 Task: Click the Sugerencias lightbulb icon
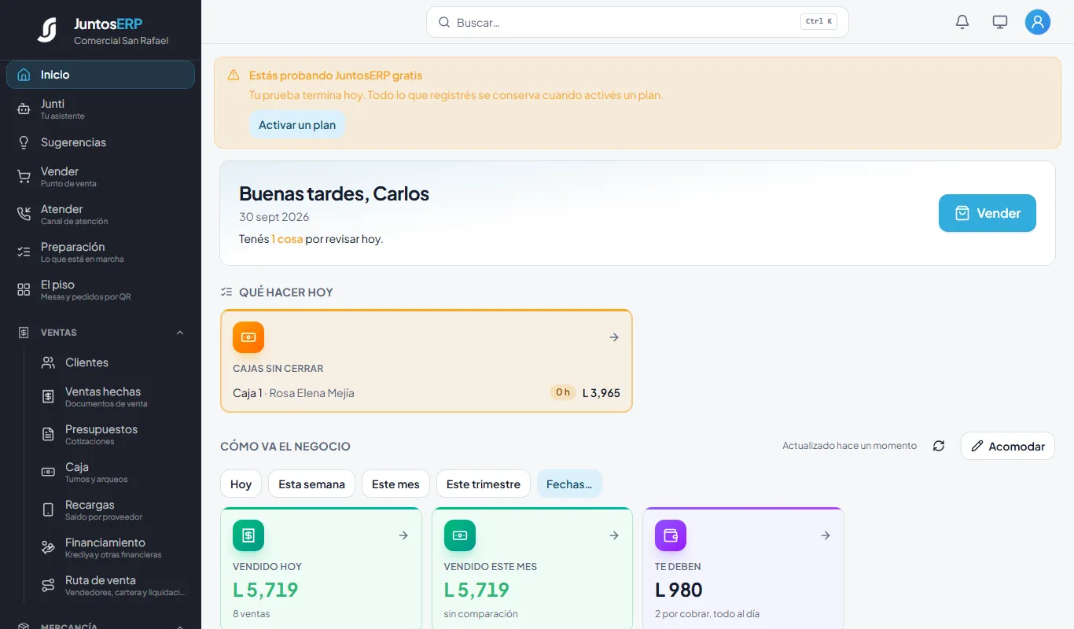[24, 142]
